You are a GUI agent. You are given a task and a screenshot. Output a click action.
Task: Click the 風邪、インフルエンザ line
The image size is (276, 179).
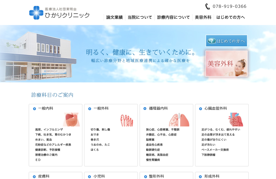pos(49,130)
